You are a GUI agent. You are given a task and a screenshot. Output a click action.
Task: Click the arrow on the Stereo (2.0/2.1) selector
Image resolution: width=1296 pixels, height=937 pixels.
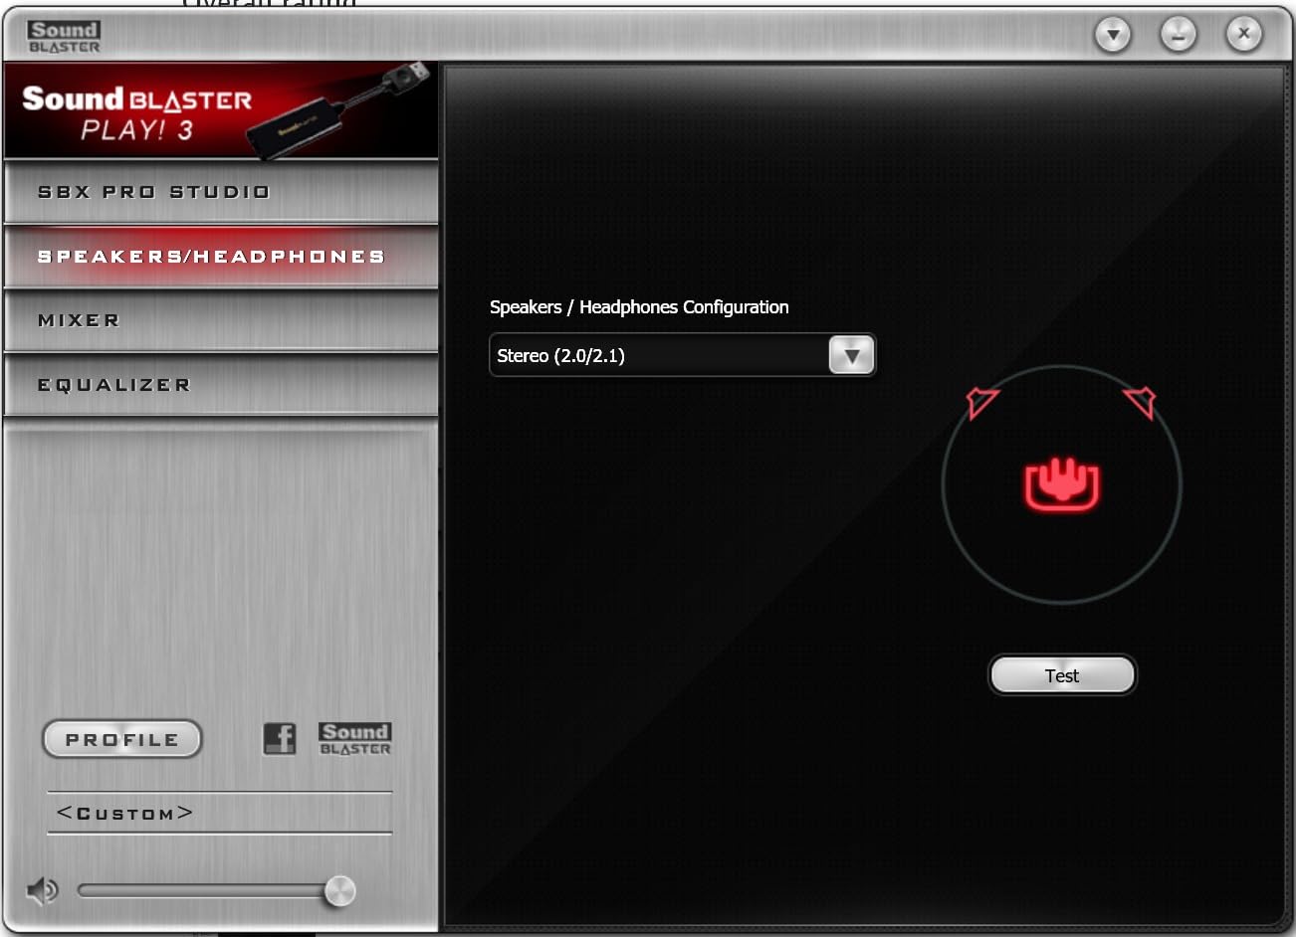point(851,355)
